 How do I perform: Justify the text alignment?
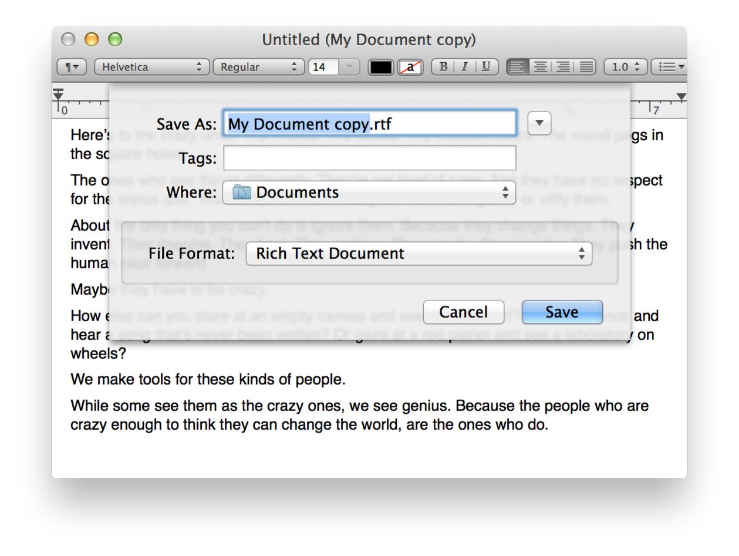click(x=585, y=67)
